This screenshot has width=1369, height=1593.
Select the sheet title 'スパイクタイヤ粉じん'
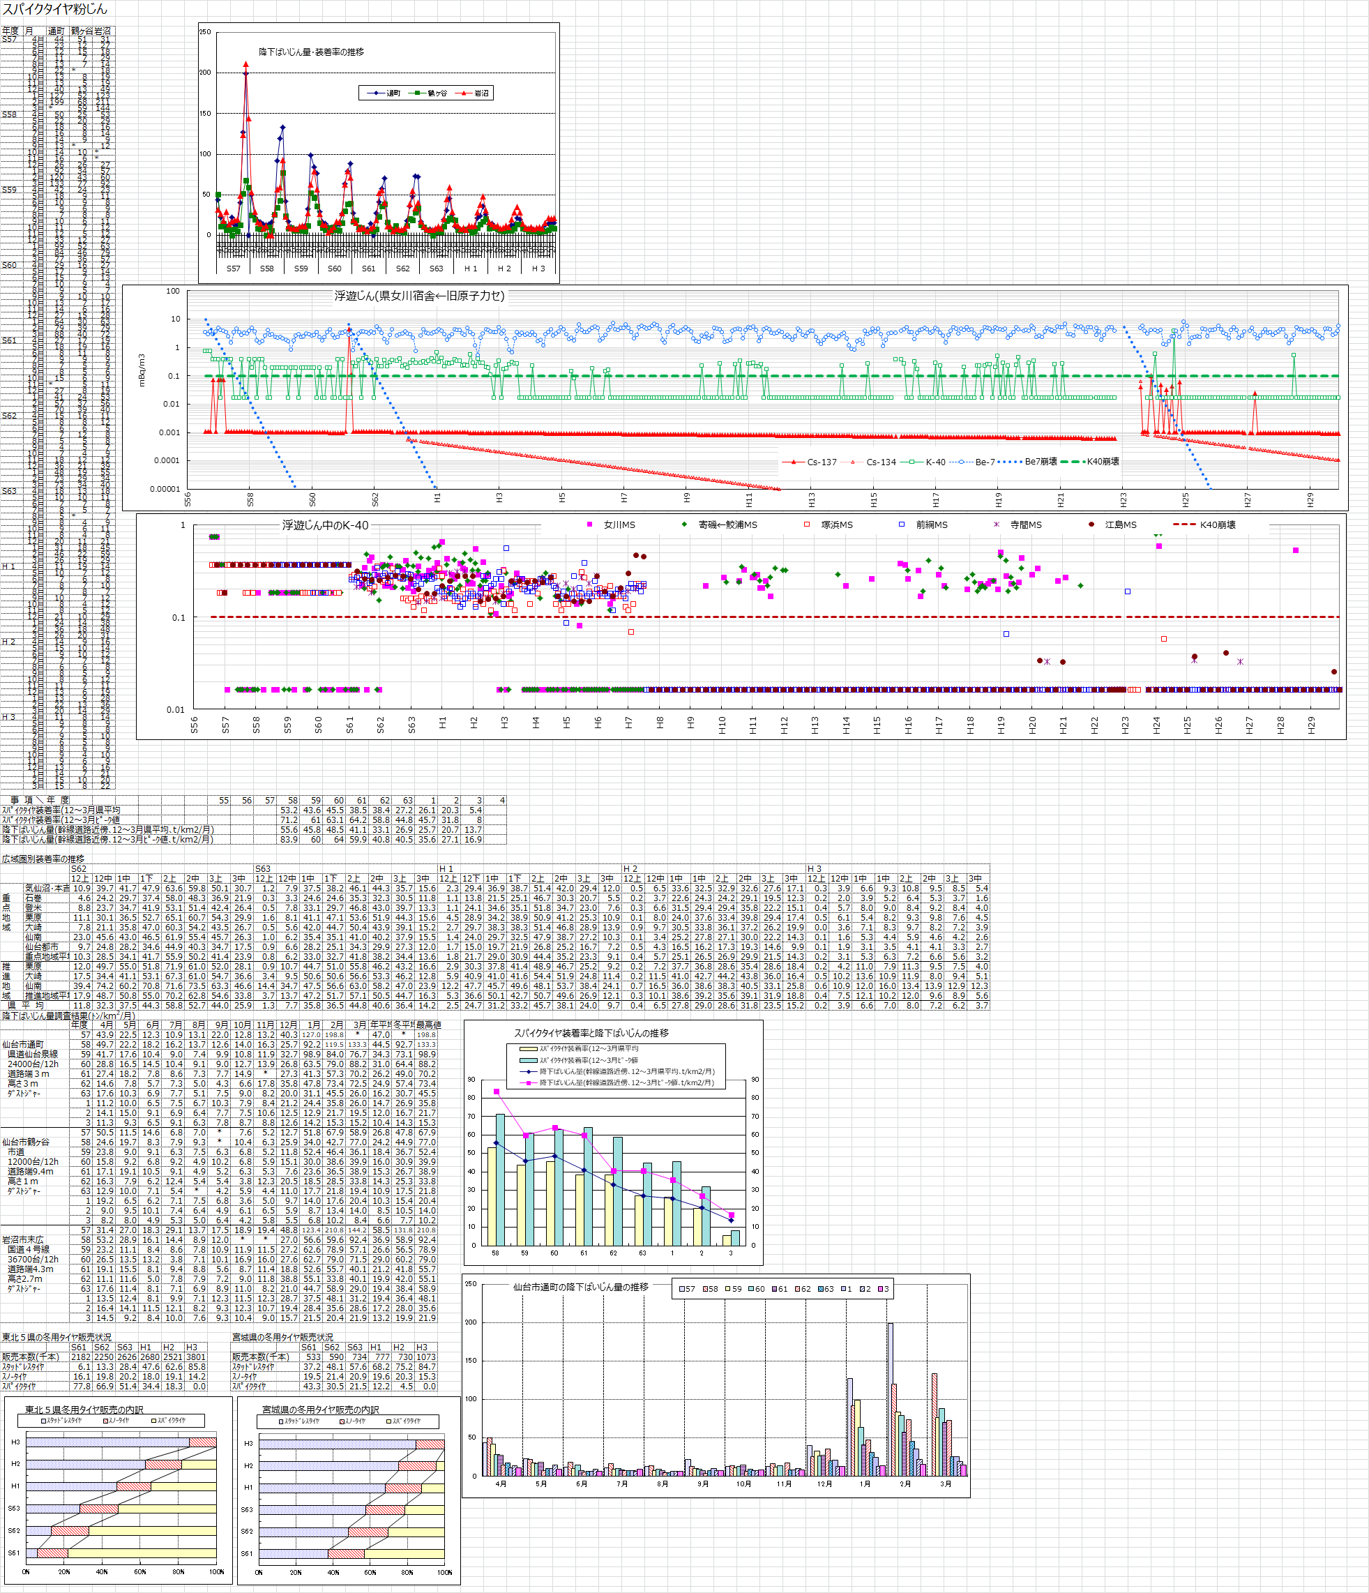[x=54, y=9]
